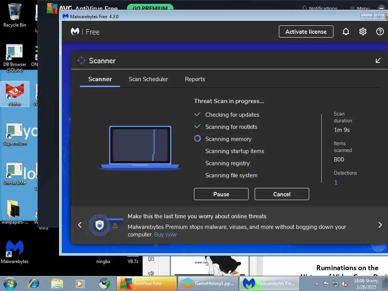Select the wallpapers folder on desktop
This screenshot has width=388, height=291.
15,212
